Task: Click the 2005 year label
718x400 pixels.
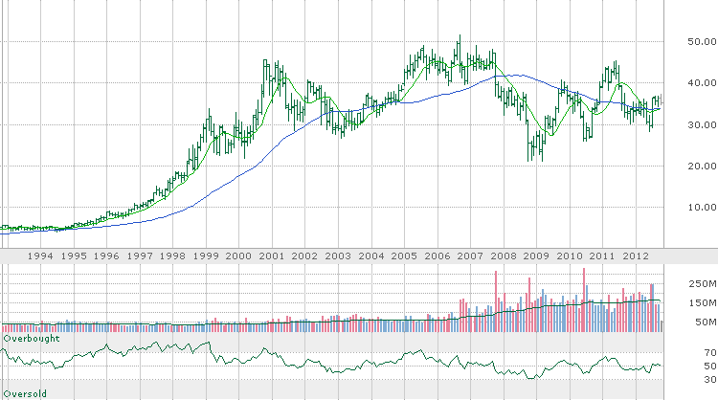Action: tap(404, 256)
